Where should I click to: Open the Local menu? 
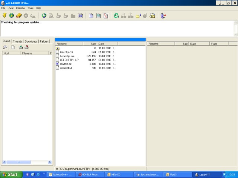point(10,8)
